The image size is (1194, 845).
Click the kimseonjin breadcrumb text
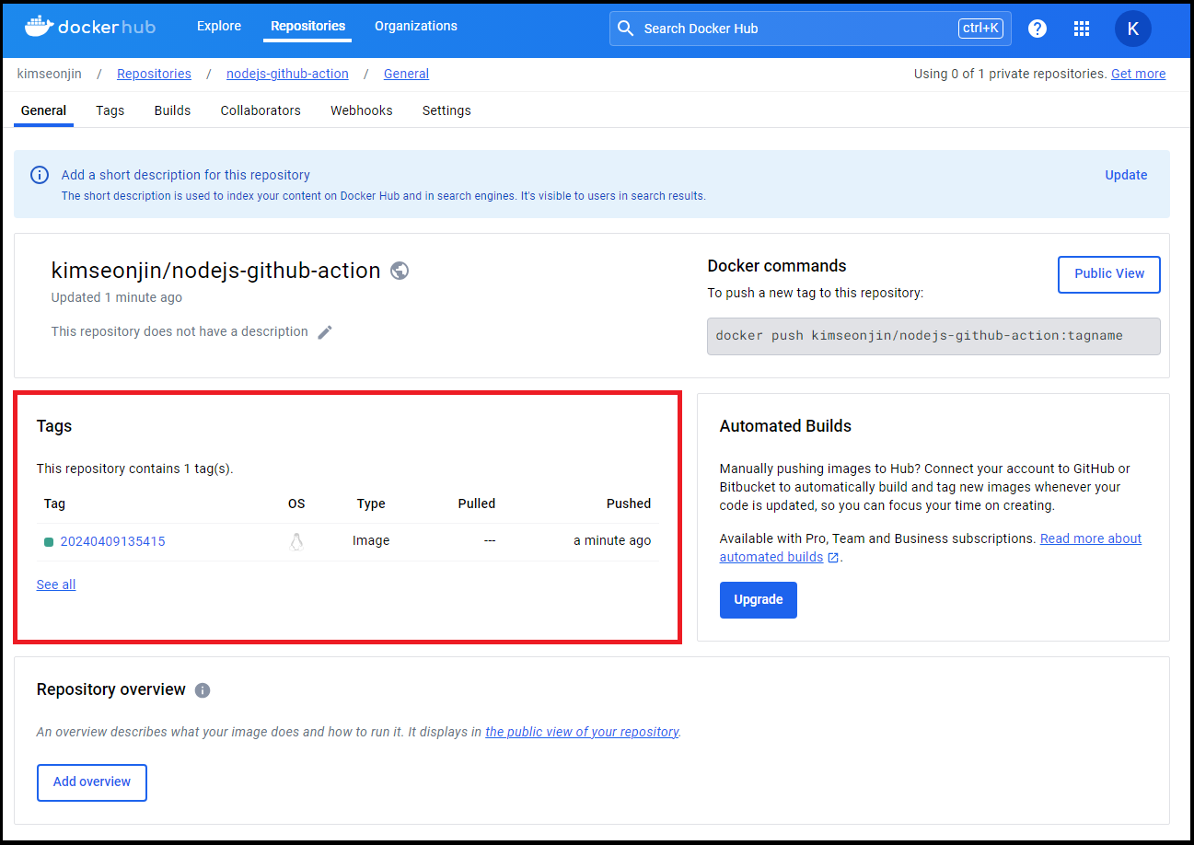coord(50,74)
